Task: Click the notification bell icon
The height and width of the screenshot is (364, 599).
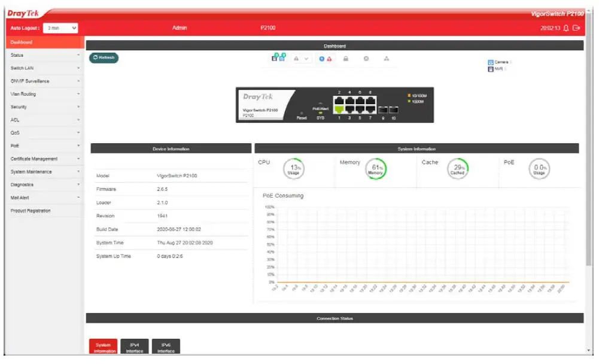Action: (x=566, y=28)
